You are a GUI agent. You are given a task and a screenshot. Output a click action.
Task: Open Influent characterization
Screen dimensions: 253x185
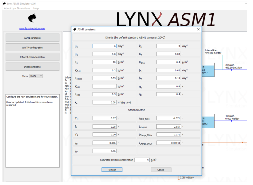click(32, 57)
